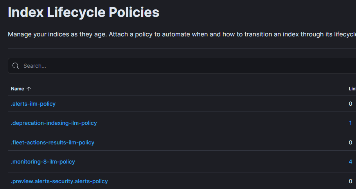Click the empty middle of the .alerts-ilm-policy row
Screen dimensions: 356x189
click(196, 104)
